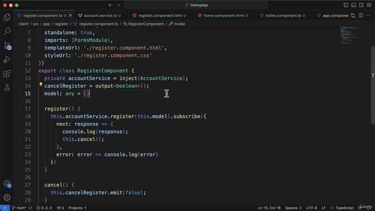Show errors and warnings count in status bar
375x211 pixels.
coord(44,208)
